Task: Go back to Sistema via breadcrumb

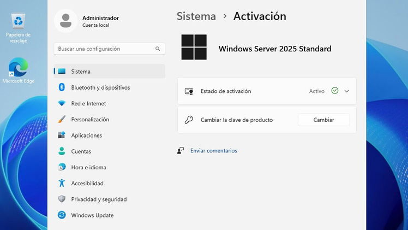Action: [196, 16]
